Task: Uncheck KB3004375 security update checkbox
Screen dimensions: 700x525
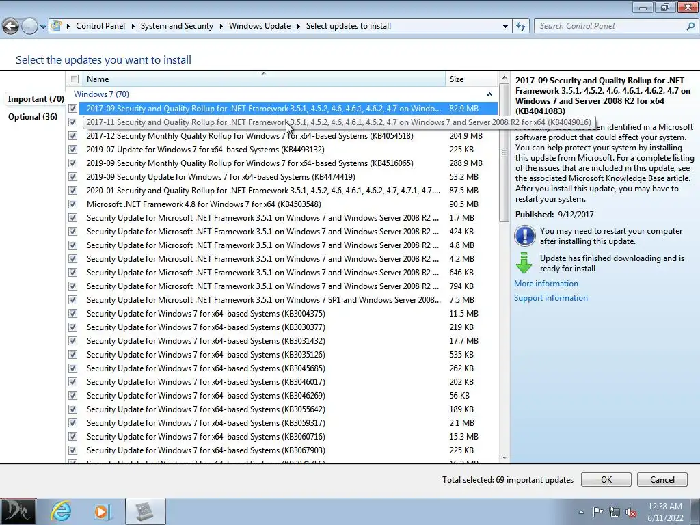Action: click(72, 313)
